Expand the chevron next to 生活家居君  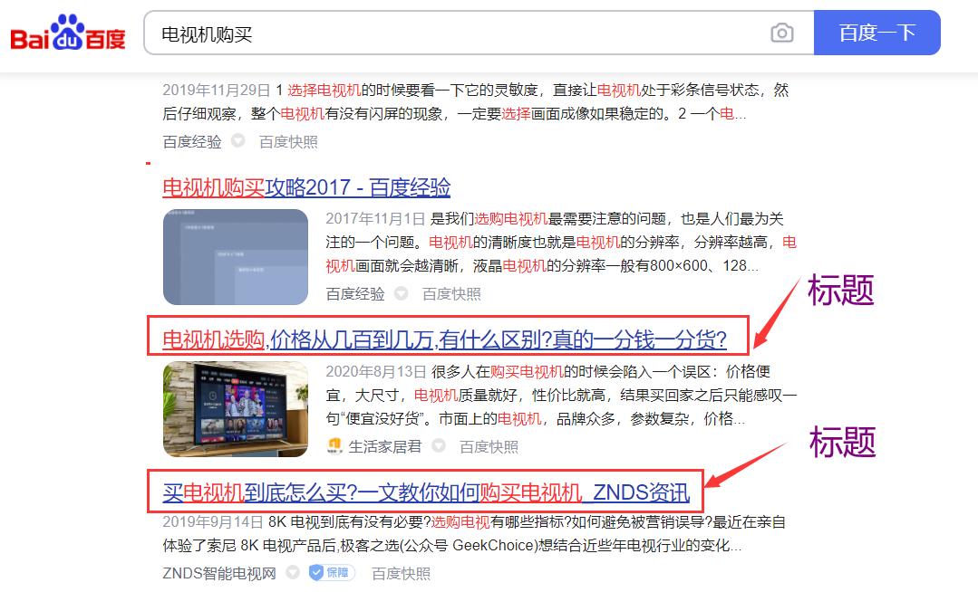438,445
